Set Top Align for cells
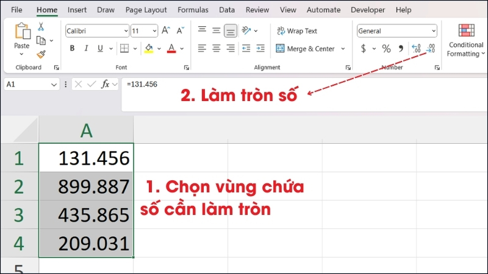Screen dimensions: 488x274 202,30
